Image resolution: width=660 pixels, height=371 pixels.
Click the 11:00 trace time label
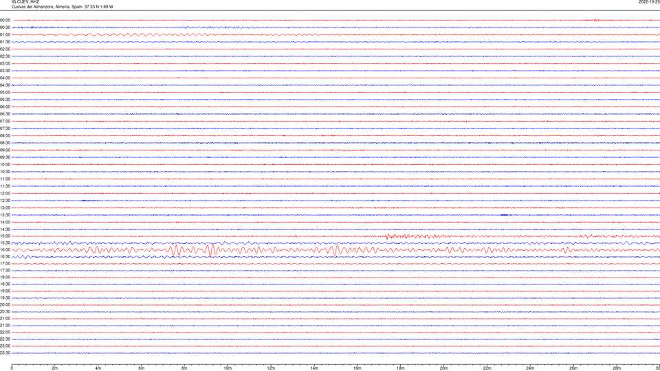coord(5,179)
